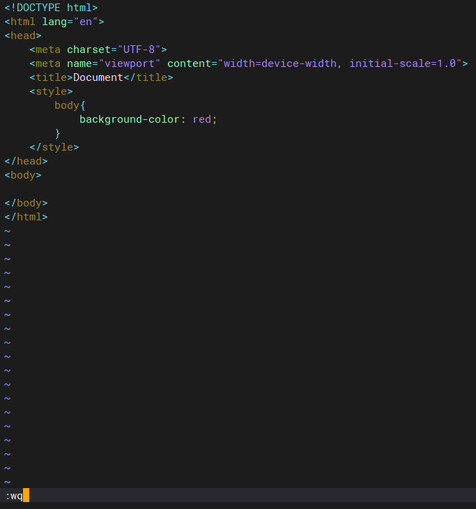Screen dimensions: 476x509
Task: Click the closing CSS brace
Action: [x=57, y=133]
